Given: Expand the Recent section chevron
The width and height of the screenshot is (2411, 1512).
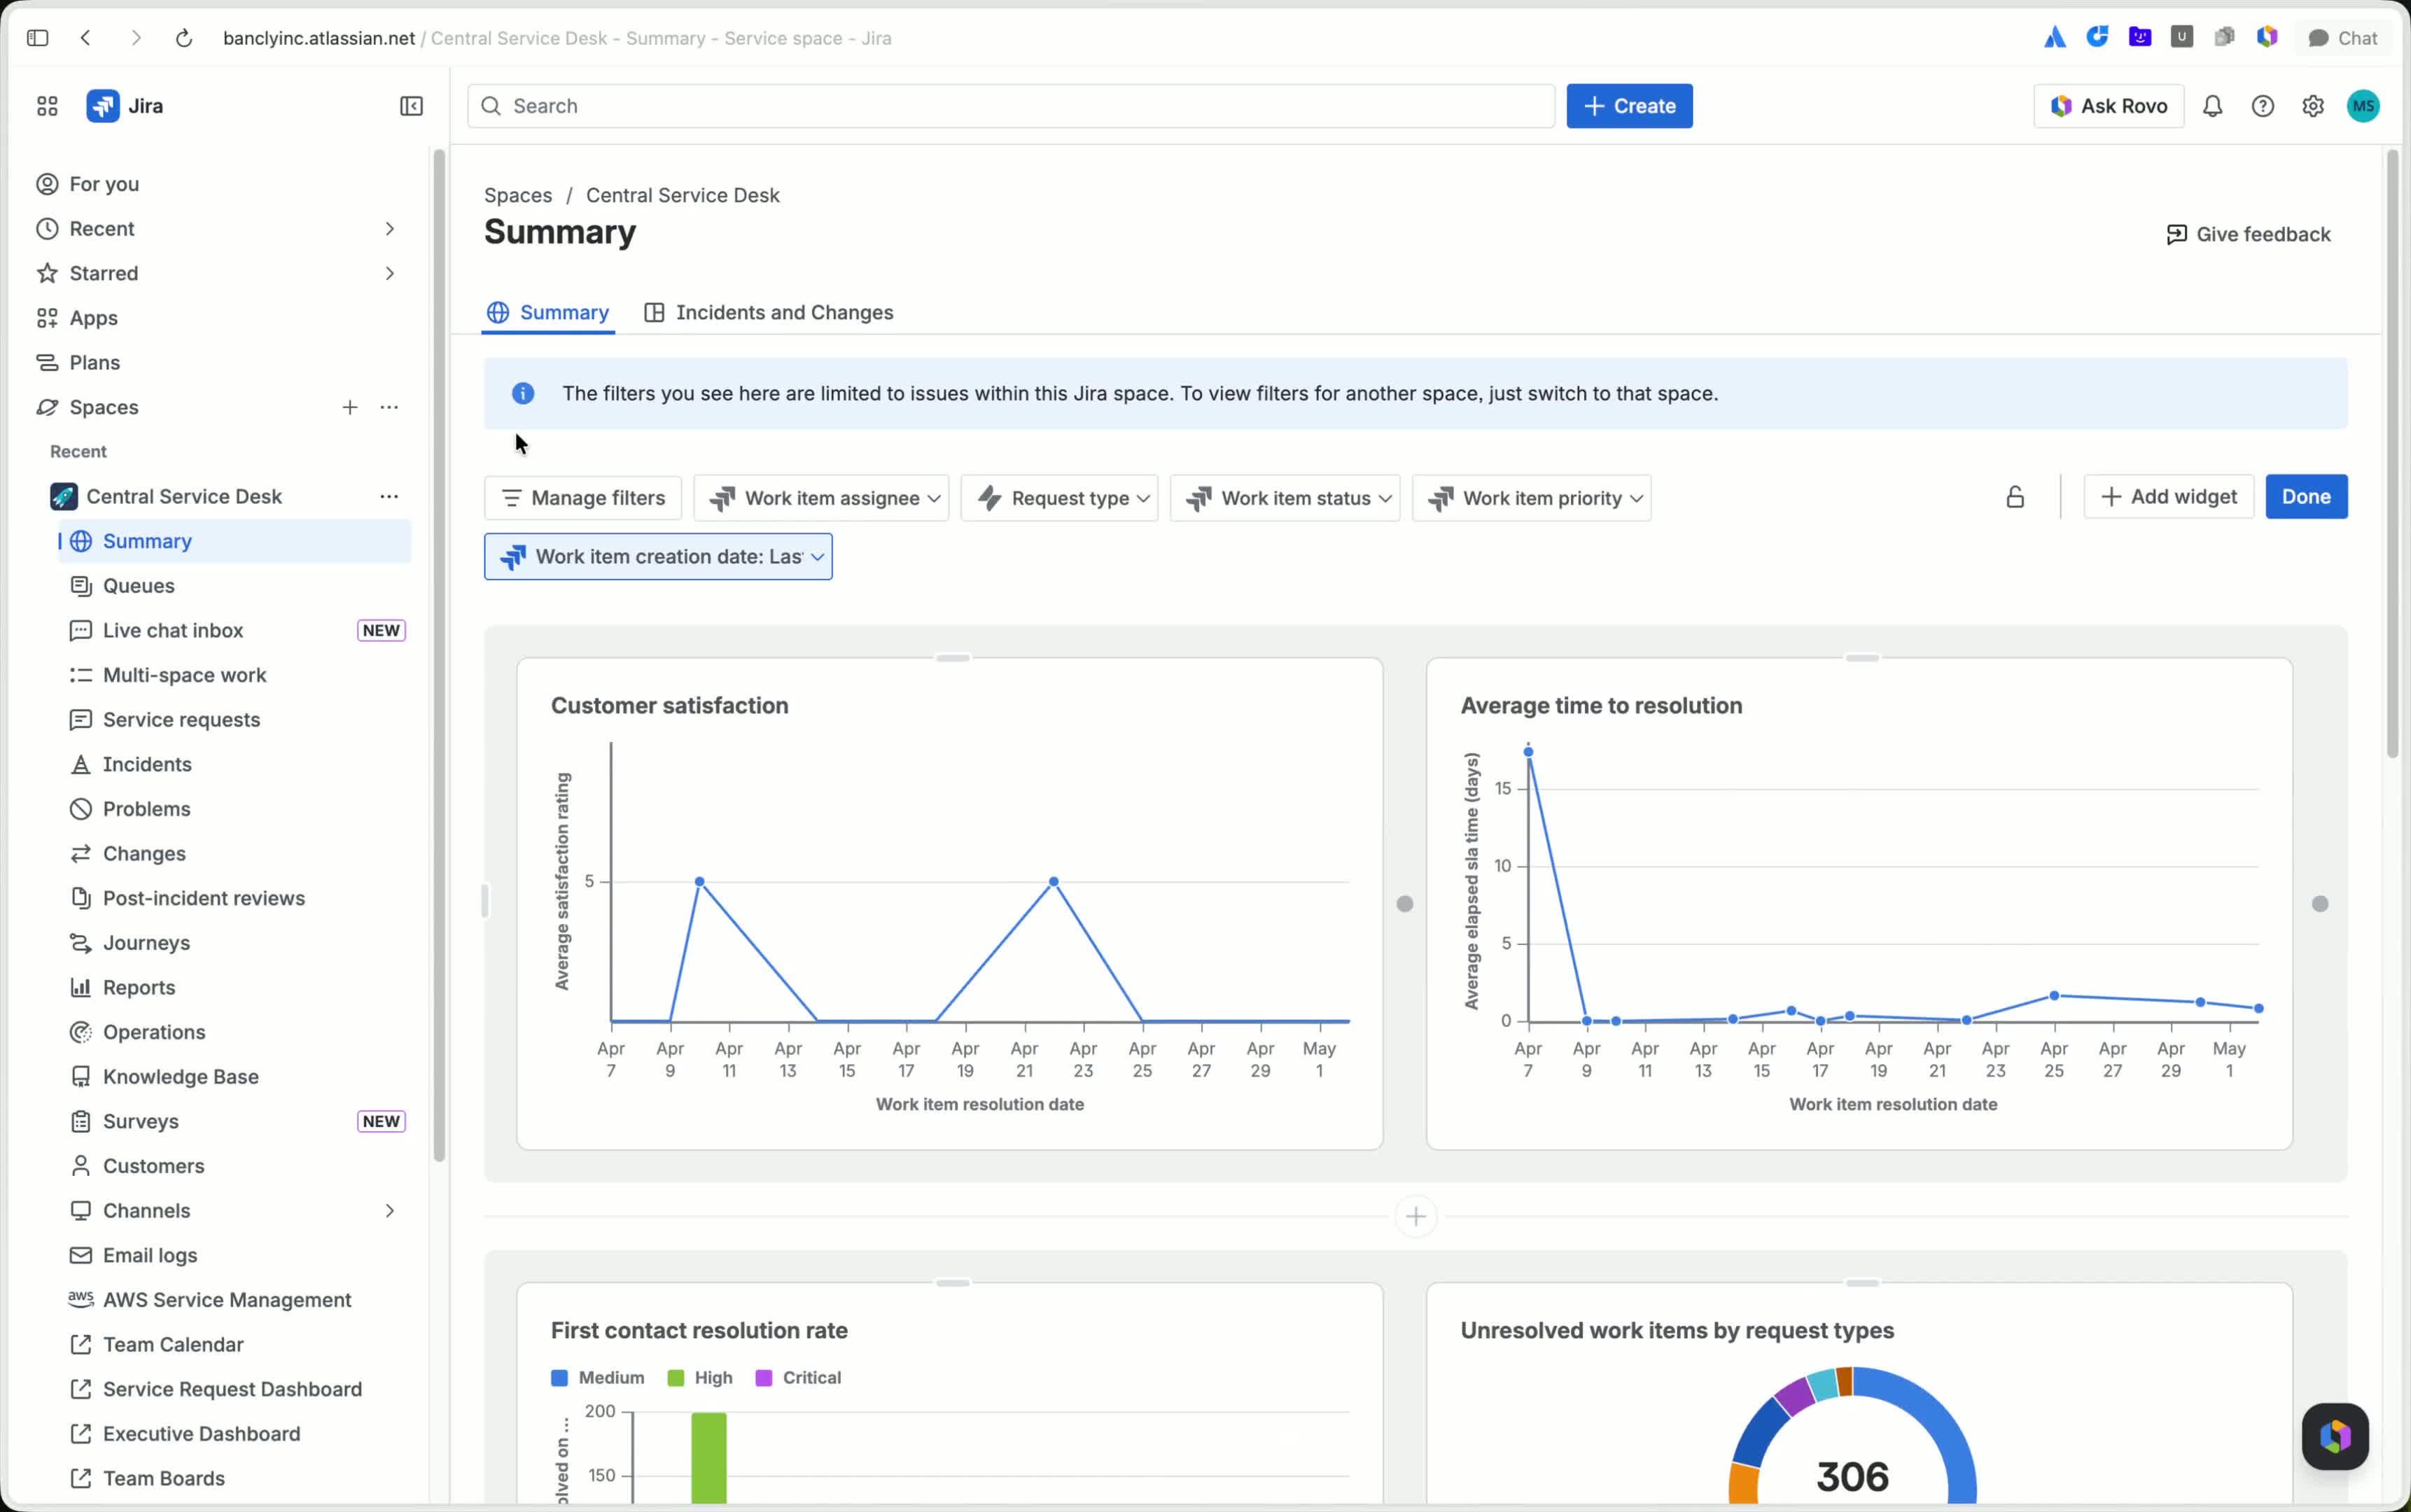Looking at the screenshot, I should 390,229.
